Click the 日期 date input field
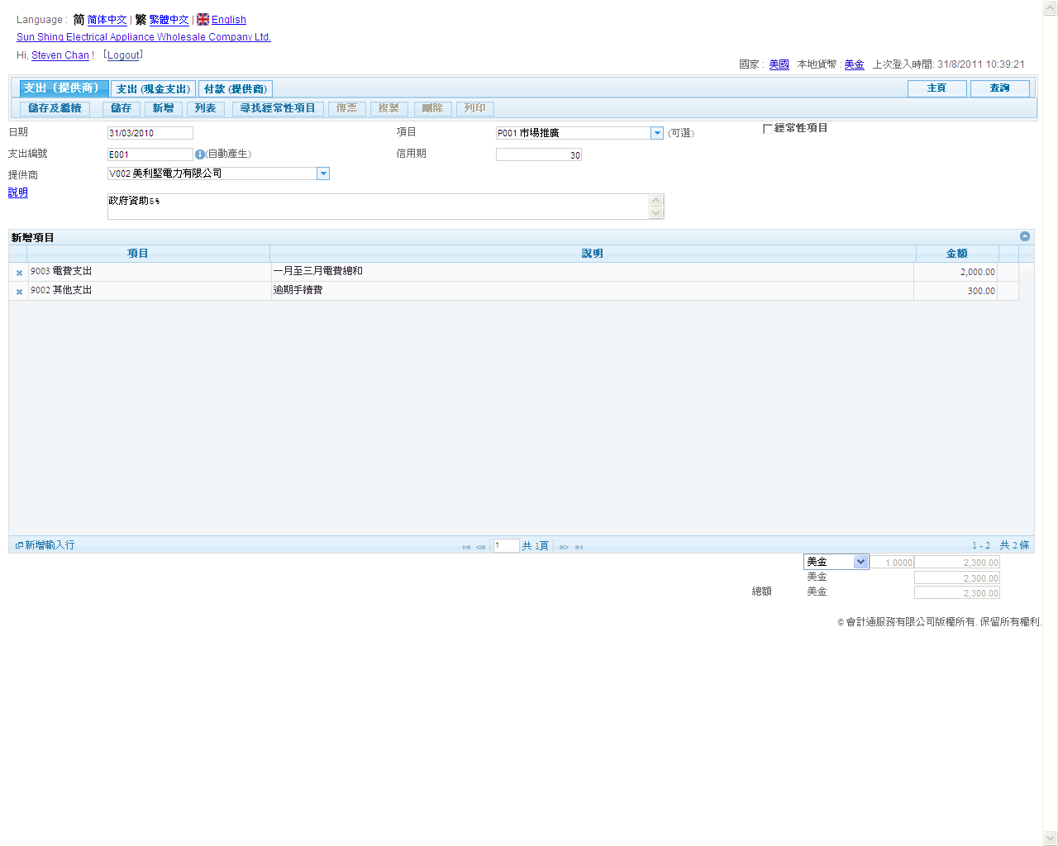This screenshot has height=846, width=1058. (150, 133)
